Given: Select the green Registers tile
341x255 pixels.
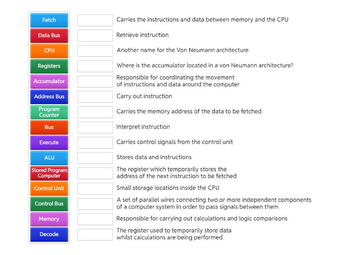Looking at the screenshot, I should point(49,66).
